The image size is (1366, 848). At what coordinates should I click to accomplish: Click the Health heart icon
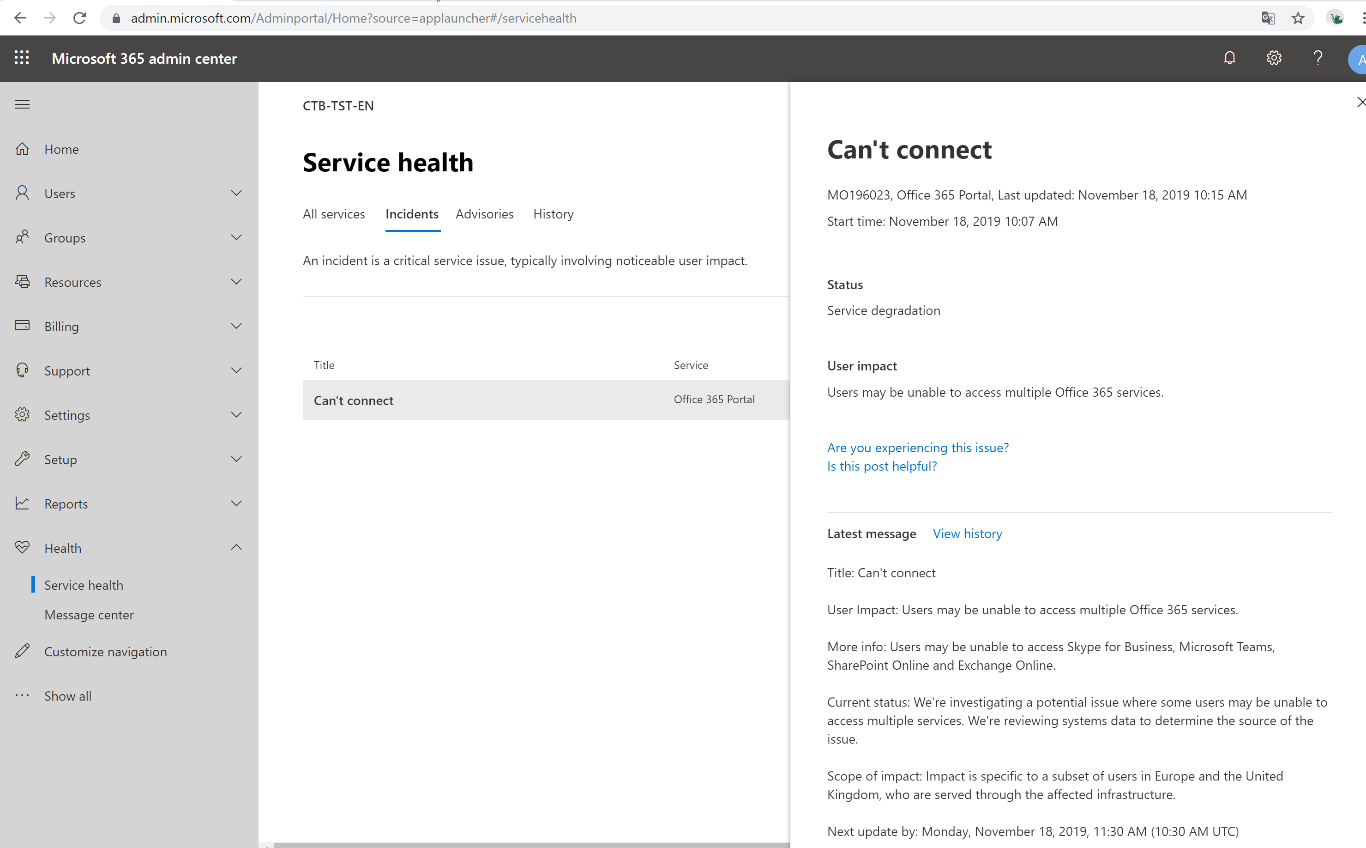(x=23, y=547)
